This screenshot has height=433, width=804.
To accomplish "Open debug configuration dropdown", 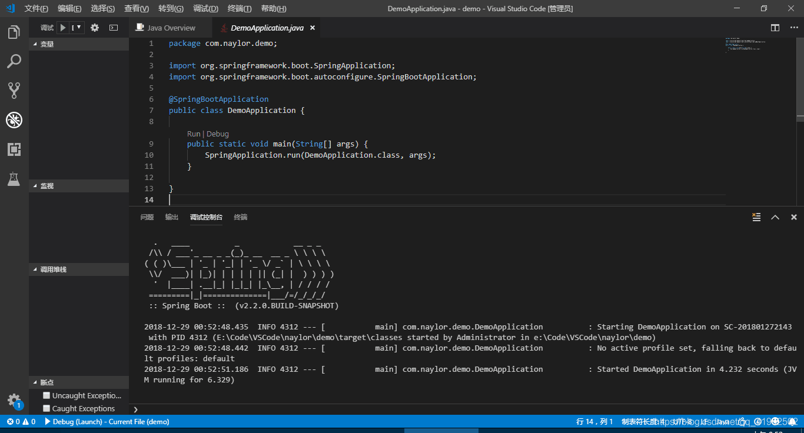I will (78, 28).
